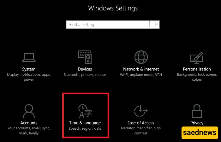Screen dimensions: 221x142
Task: Focus the Find a setting search box
Action: click(x=107, y=25)
